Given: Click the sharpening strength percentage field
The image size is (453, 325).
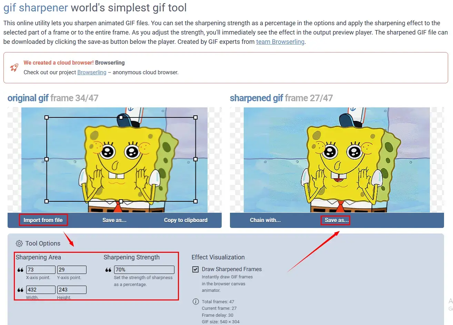Looking at the screenshot, I should (x=144, y=270).
